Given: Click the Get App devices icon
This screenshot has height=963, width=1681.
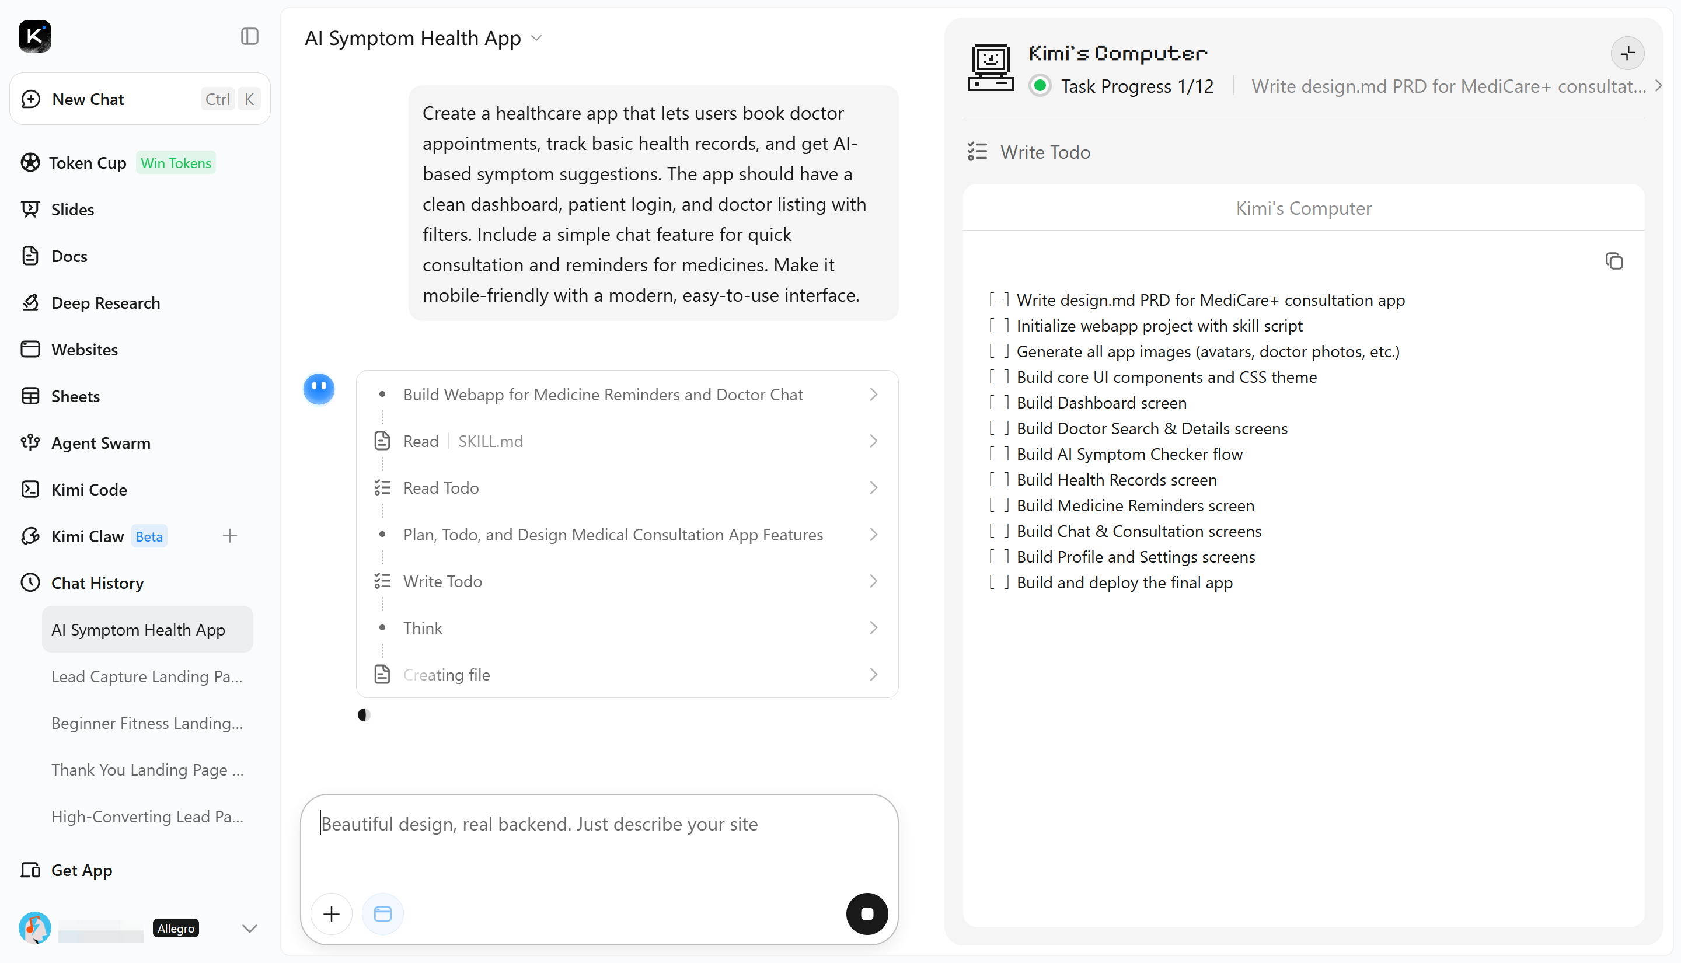Looking at the screenshot, I should click(x=30, y=870).
